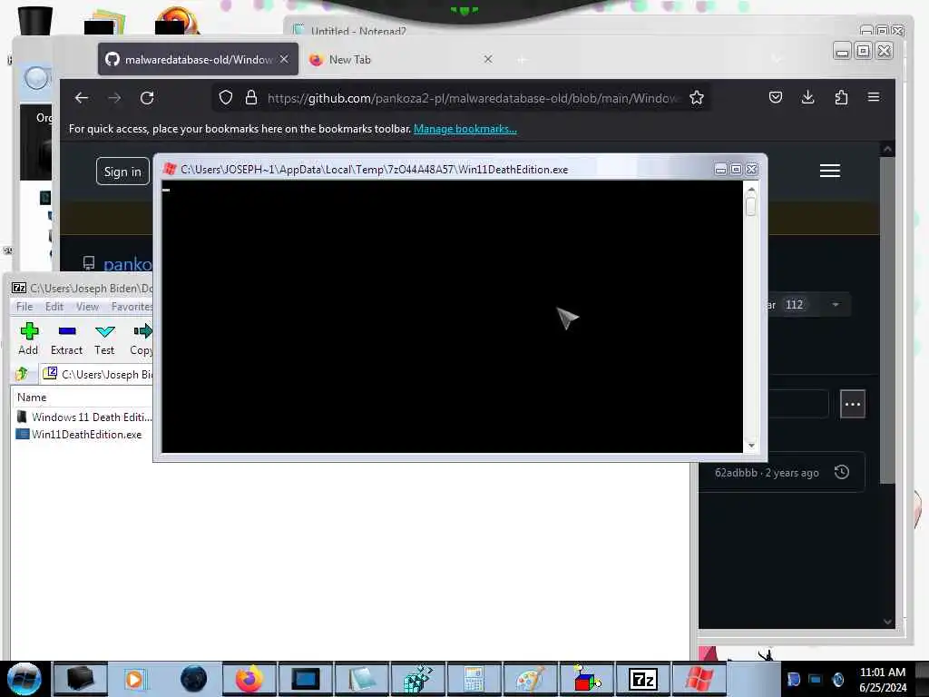Screen dimensions: 929x697
Task: Click the star count 112 button
Action: pos(794,305)
